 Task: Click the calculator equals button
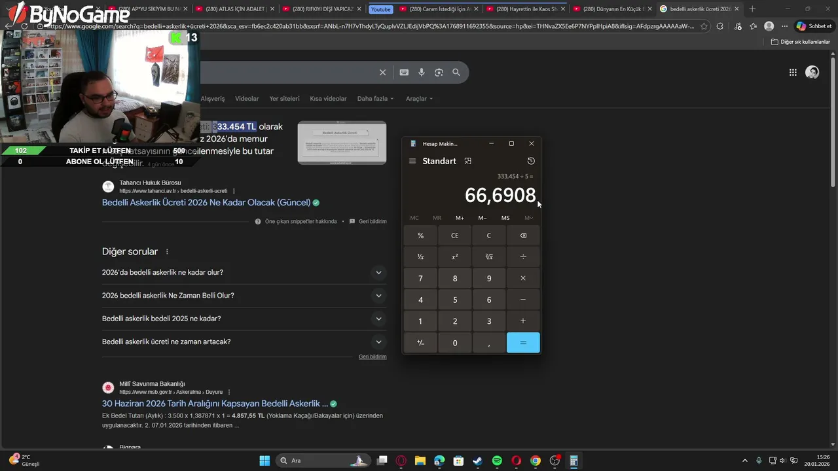523,343
